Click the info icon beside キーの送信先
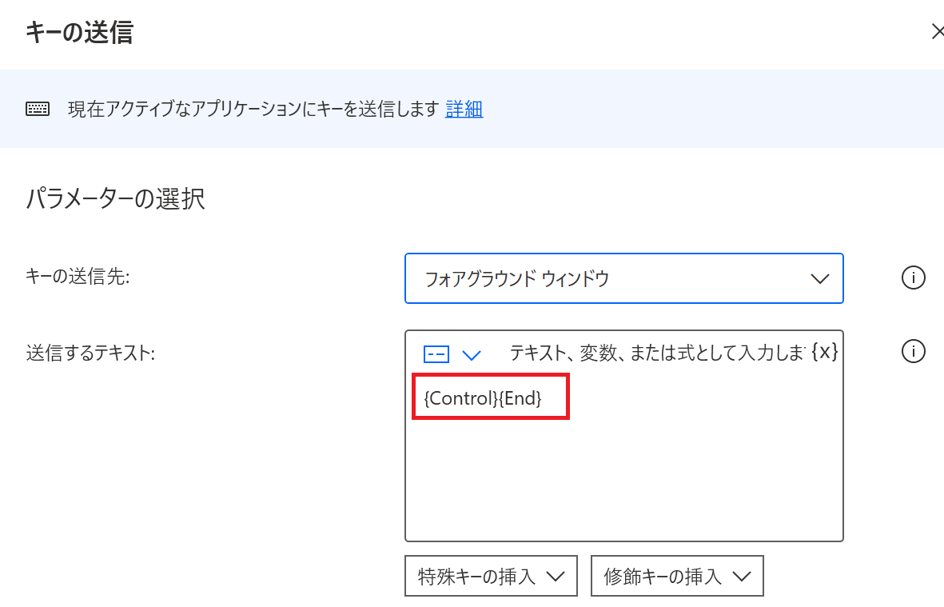Image resolution: width=944 pixels, height=607 pixels. 913,276
